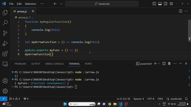Kill the terminal with trash icon
Screen dimensions: 191x107
click(169, 64)
